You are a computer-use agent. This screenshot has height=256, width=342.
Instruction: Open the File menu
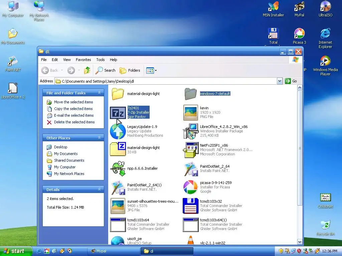point(44,60)
